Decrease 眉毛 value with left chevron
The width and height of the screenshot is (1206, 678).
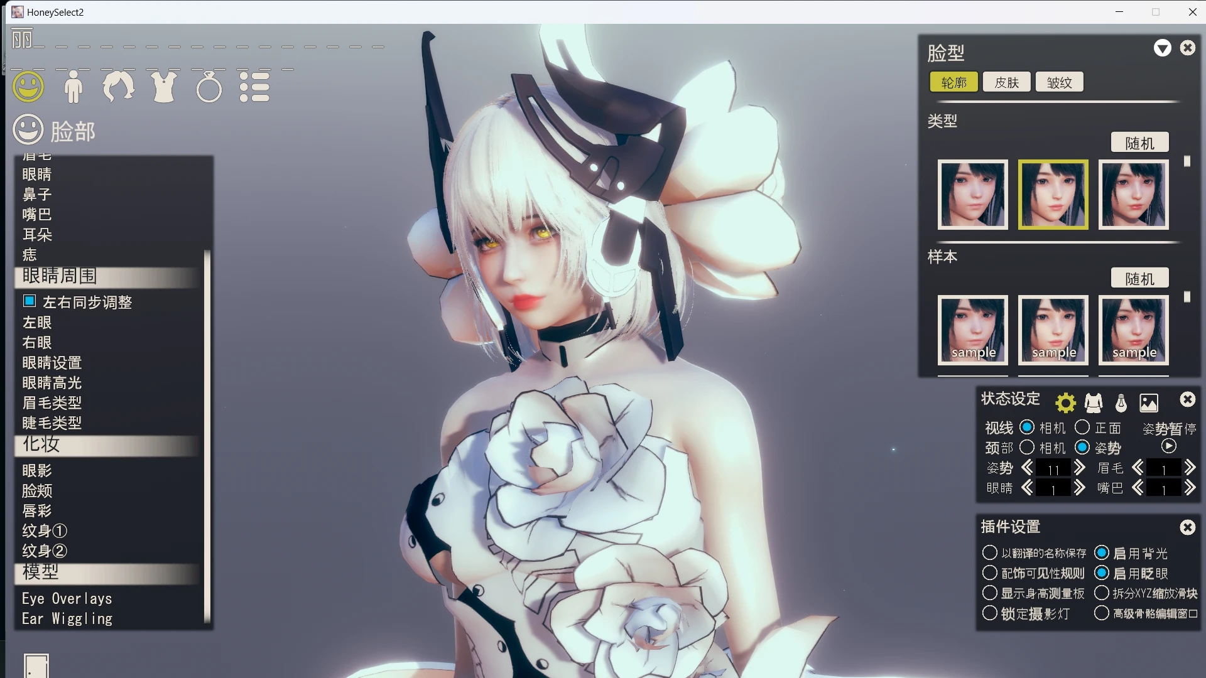(x=1138, y=468)
